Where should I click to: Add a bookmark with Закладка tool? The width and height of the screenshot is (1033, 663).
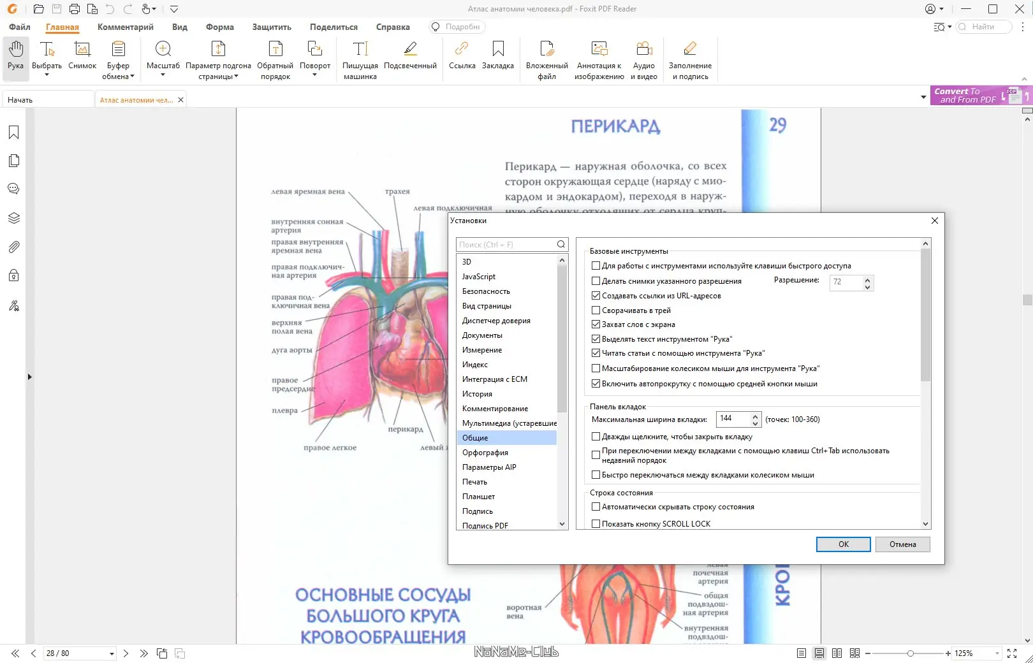click(x=498, y=56)
